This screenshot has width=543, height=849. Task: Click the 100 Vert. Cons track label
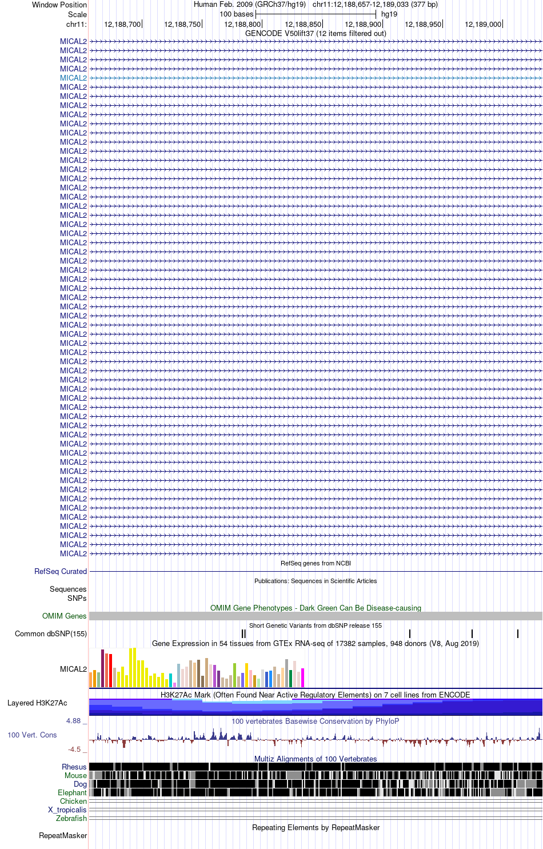[32, 735]
